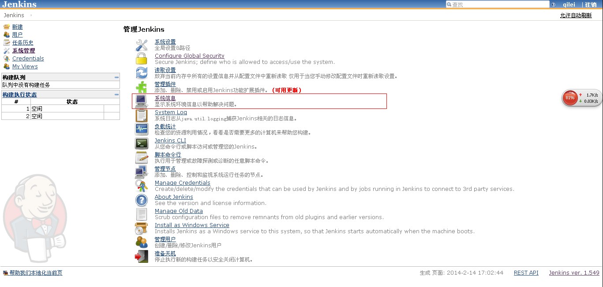Click the 查找 search box

498,4
